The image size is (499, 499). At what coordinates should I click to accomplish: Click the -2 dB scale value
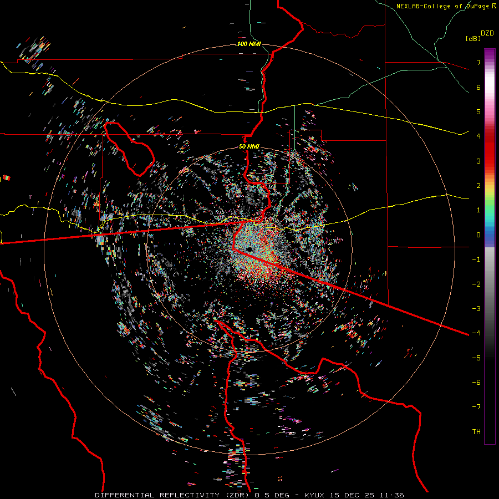pos(476,284)
